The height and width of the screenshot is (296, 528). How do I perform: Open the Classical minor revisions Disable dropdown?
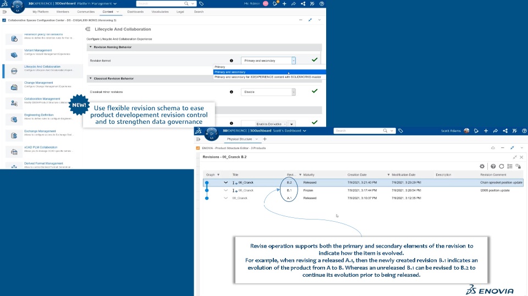(x=268, y=92)
